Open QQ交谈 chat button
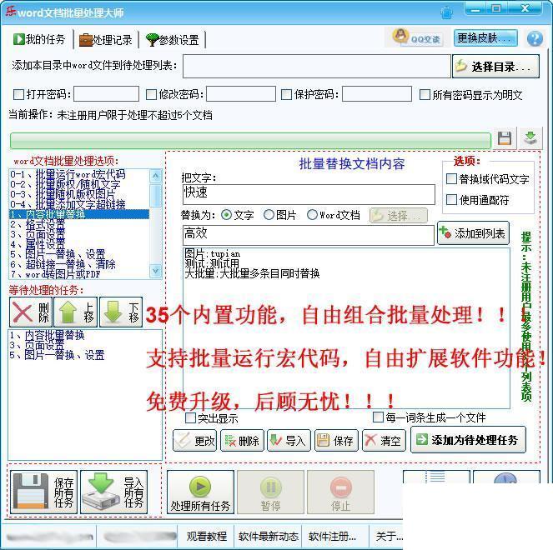This screenshot has height=550, width=553. (418, 37)
